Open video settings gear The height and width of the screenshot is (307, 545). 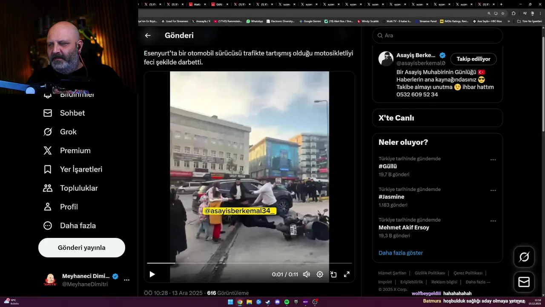click(x=320, y=274)
